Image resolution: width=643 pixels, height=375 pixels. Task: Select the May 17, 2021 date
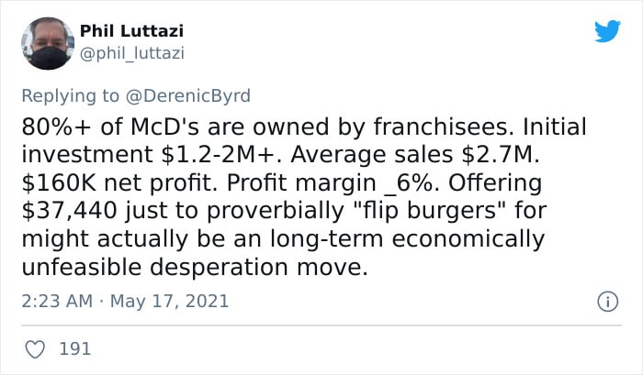(x=169, y=302)
